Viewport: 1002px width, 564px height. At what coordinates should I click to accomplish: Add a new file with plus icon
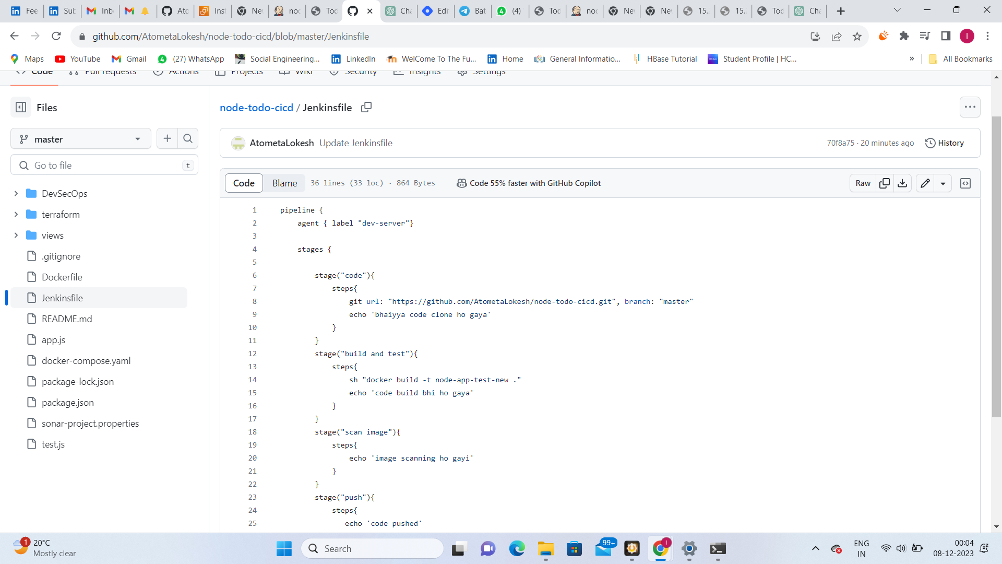167,138
